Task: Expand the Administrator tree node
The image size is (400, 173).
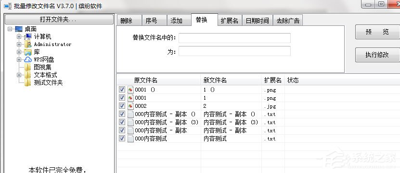Action: 19,45
